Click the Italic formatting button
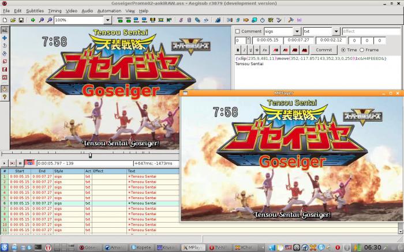The width and height of the screenshot is (404, 252). pyautogui.click(x=244, y=50)
